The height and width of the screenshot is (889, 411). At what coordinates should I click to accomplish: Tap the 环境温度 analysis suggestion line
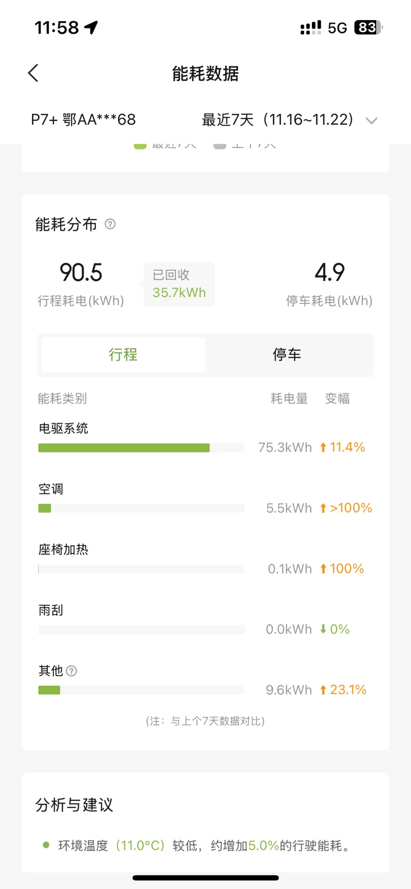pyautogui.click(x=198, y=846)
